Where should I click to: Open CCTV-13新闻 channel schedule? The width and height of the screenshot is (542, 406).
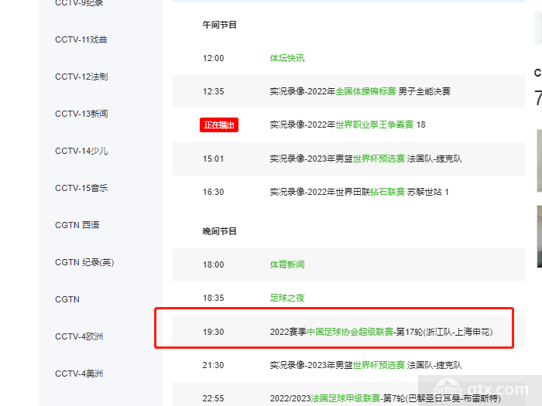[81, 114]
